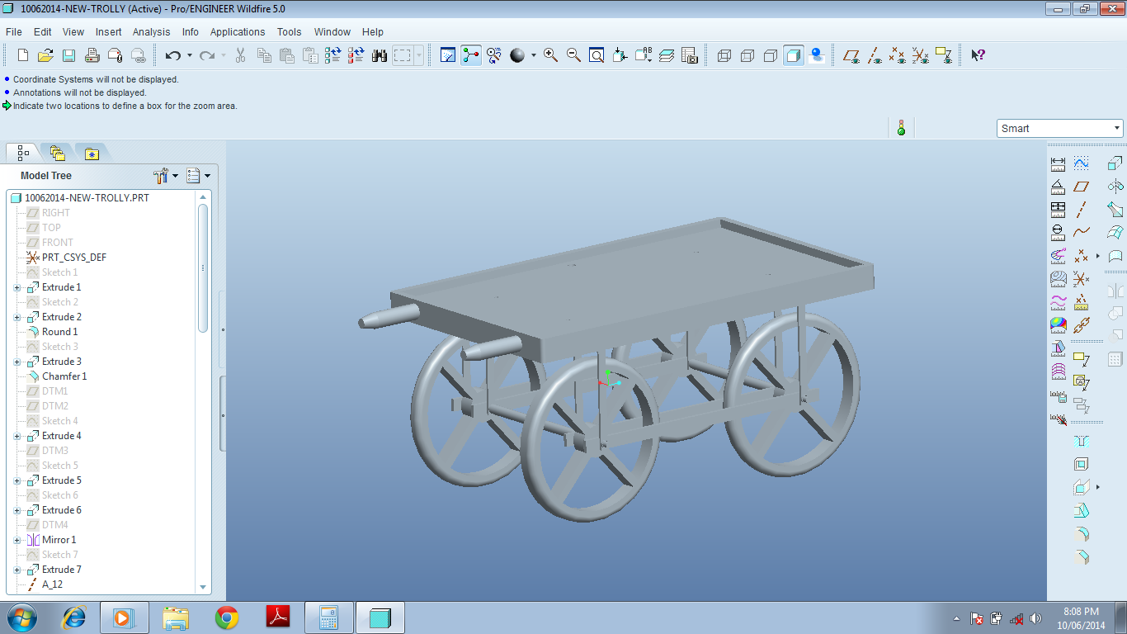Viewport: 1127px width, 634px height.
Task: Expand the Extrude 4 tree node
Action: 17,436
